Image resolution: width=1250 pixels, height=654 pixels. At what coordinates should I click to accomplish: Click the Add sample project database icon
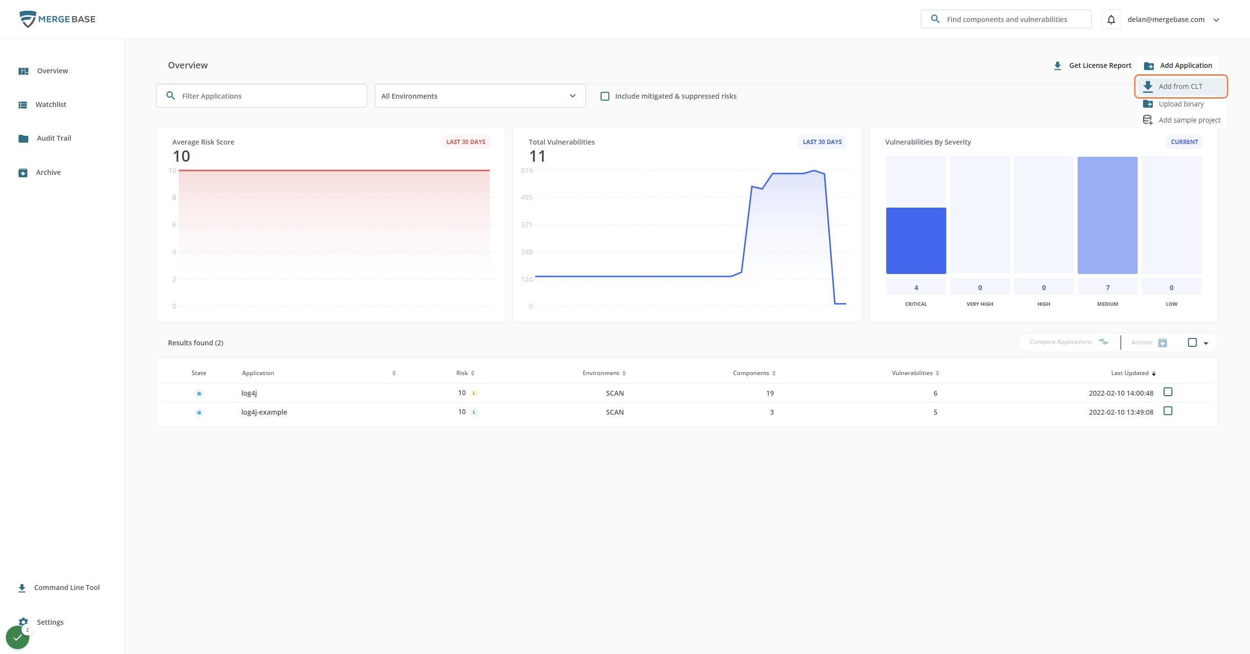click(x=1148, y=120)
